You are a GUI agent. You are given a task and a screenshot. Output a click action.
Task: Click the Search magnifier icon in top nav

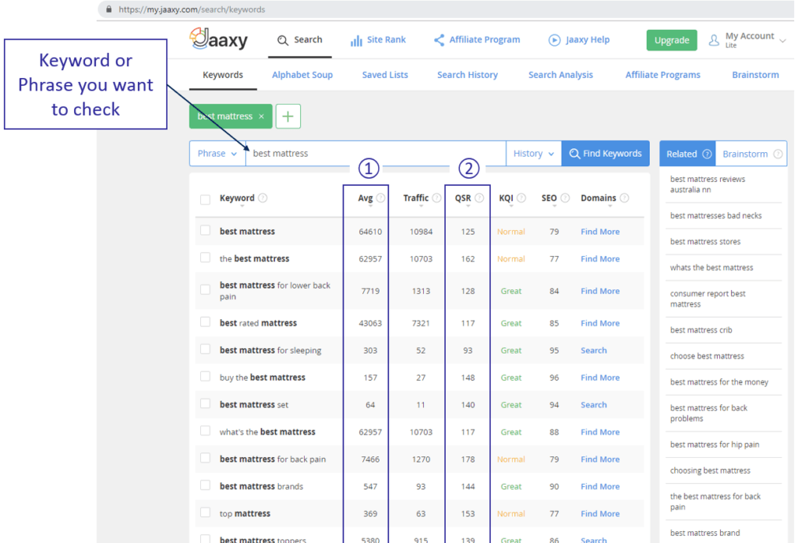[x=282, y=41]
